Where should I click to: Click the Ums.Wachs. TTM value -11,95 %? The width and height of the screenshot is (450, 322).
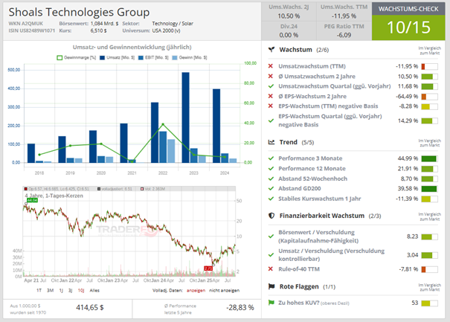344,16
